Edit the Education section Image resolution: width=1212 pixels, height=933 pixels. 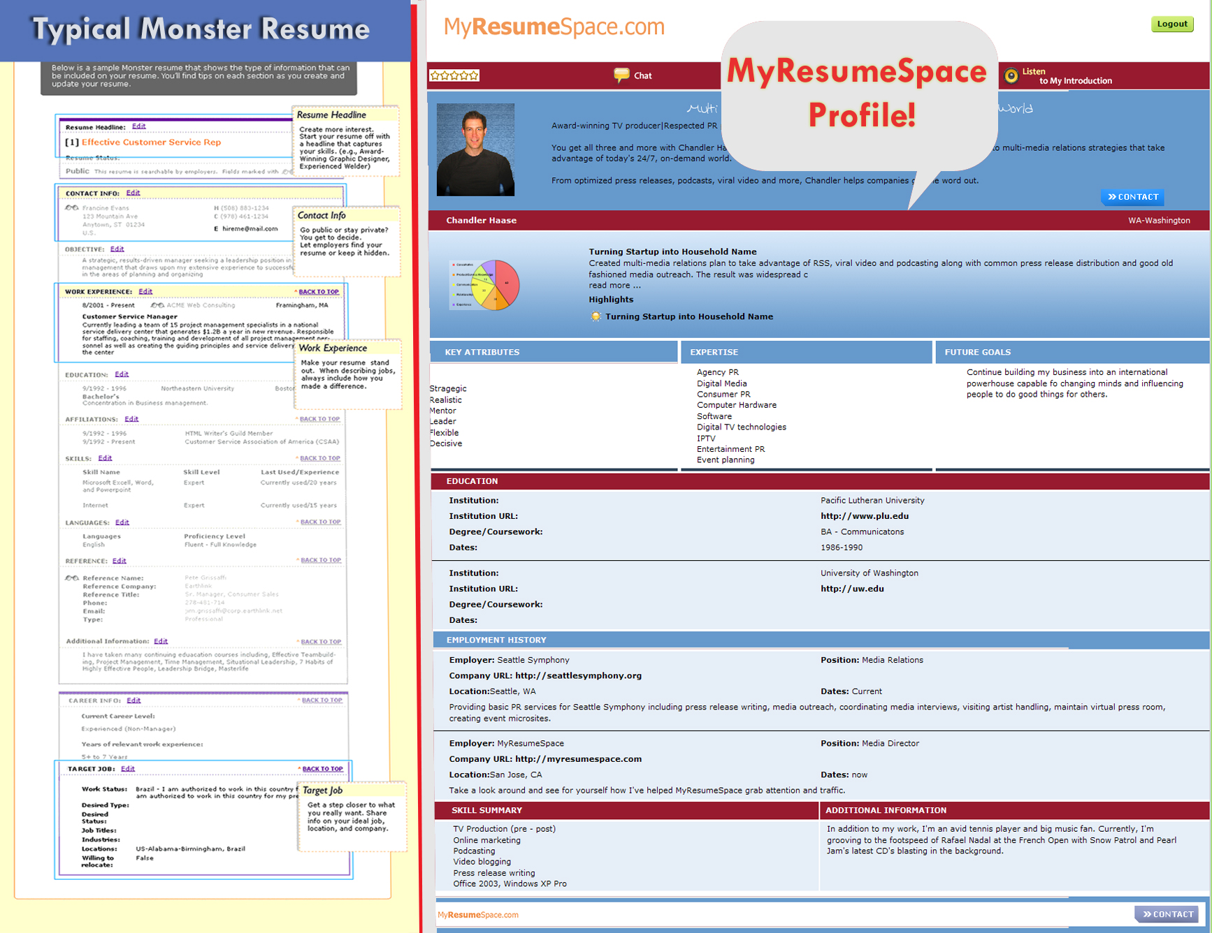[x=122, y=374]
